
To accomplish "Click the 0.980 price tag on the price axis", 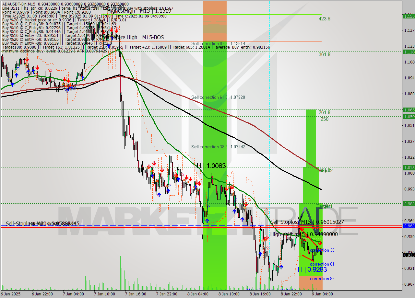I will [409, 204].
